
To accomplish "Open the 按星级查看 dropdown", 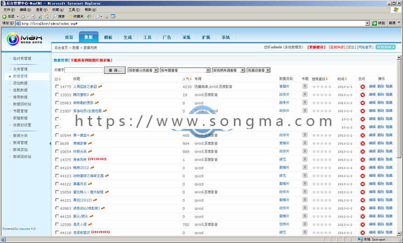I will [x=258, y=70].
